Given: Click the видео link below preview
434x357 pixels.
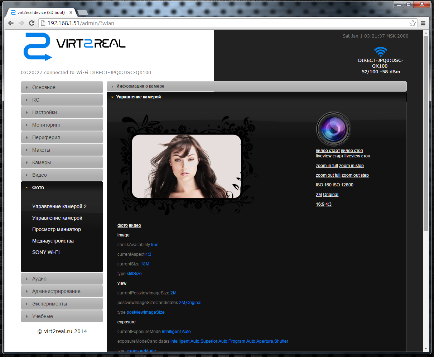Looking at the screenshot, I should [x=135, y=225].
